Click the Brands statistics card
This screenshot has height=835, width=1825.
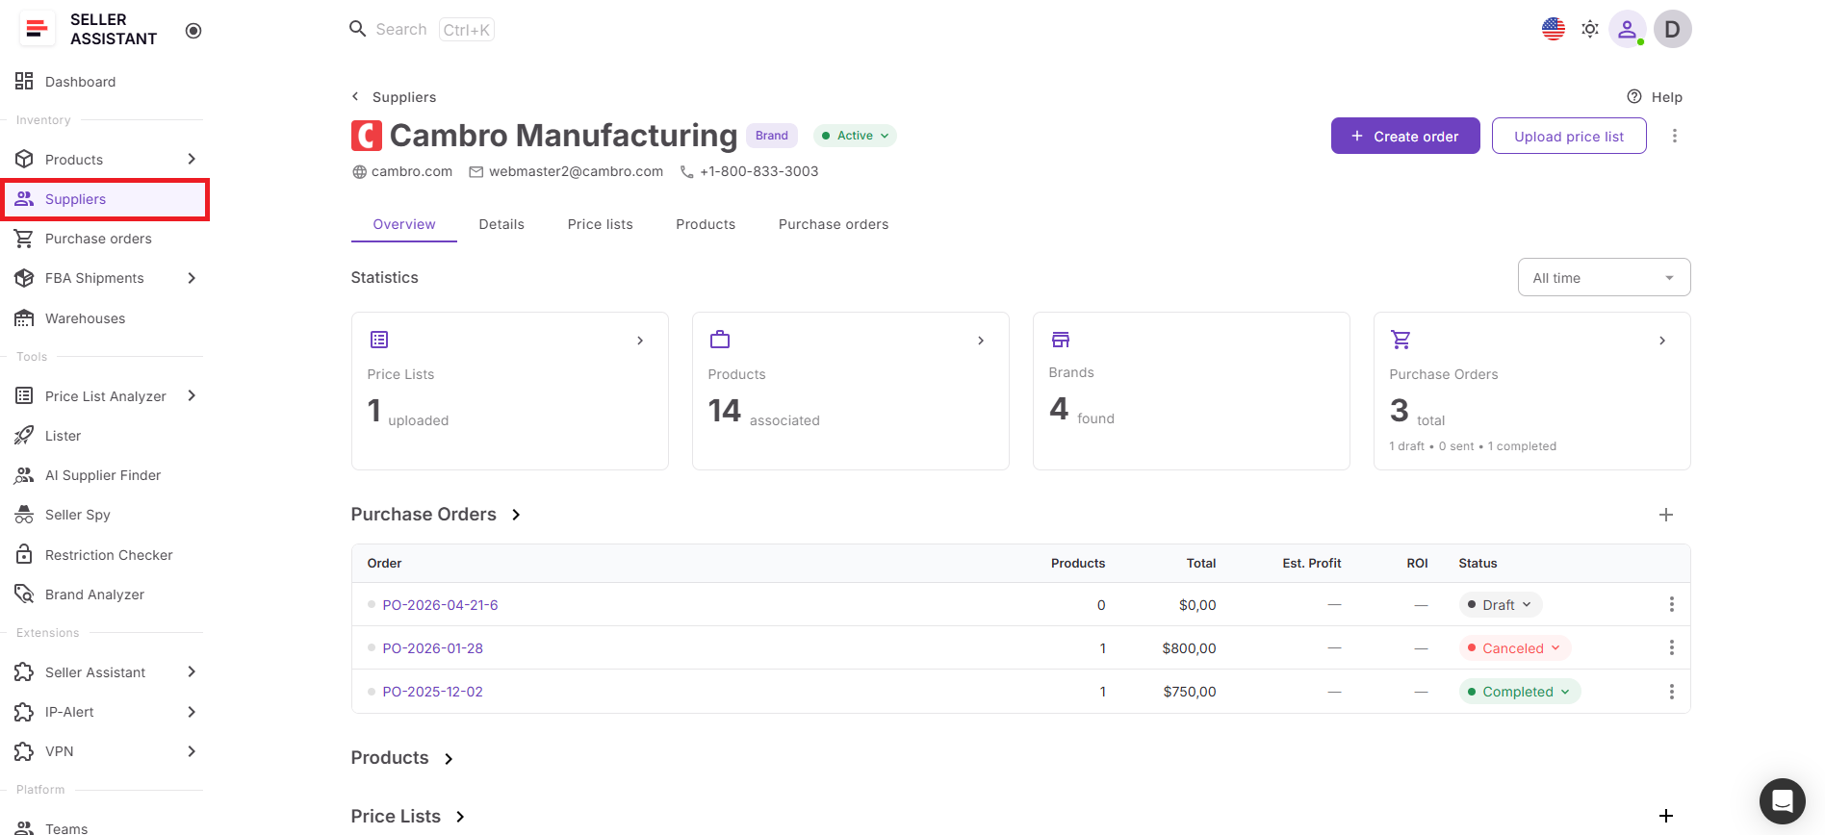coord(1191,391)
